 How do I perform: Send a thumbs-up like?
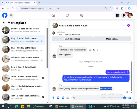point(130,98)
